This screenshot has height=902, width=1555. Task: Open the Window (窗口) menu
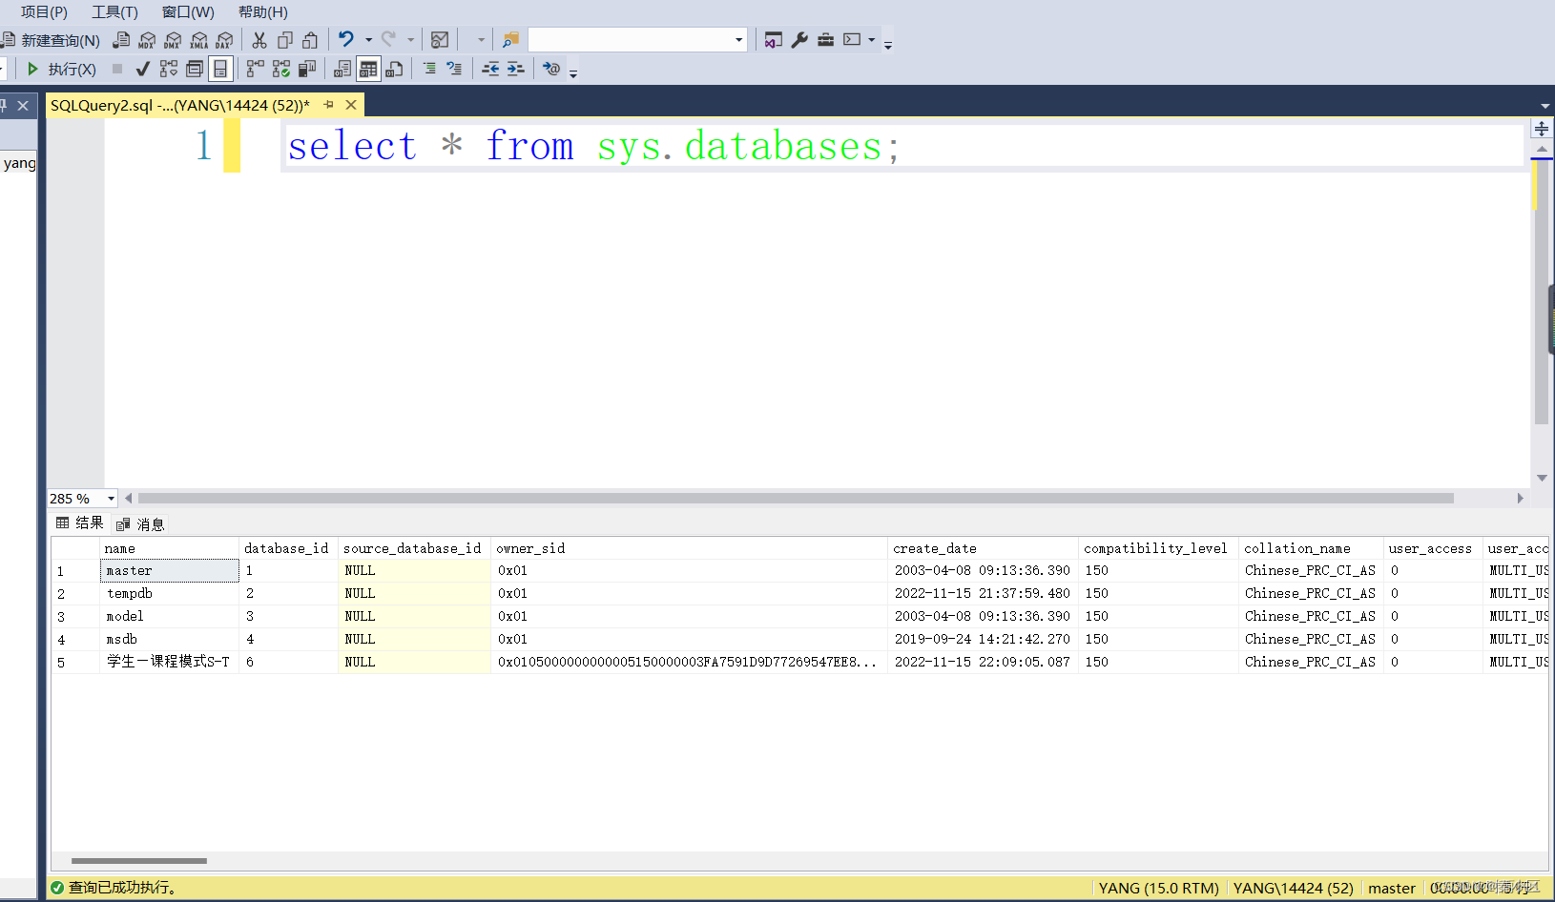[x=188, y=11]
